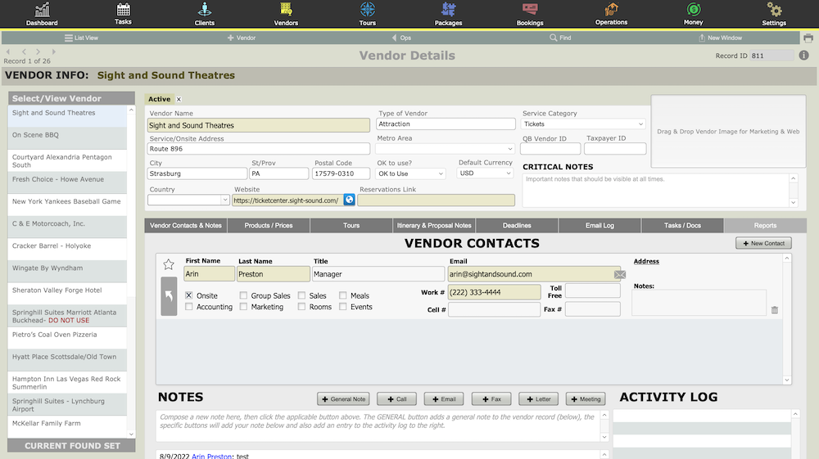Open a New Window
Viewport: 819px width, 459px height.
point(720,38)
